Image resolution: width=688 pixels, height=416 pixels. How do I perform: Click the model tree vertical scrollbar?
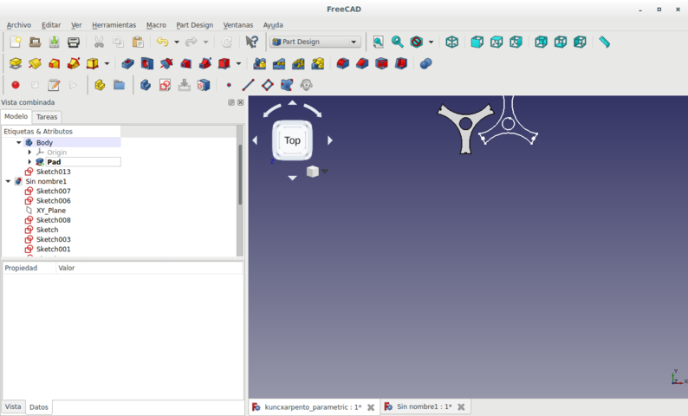pos(240,174)
